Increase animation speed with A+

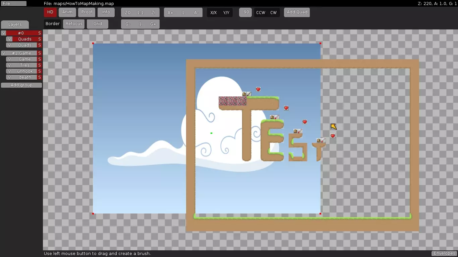[170, 12]
